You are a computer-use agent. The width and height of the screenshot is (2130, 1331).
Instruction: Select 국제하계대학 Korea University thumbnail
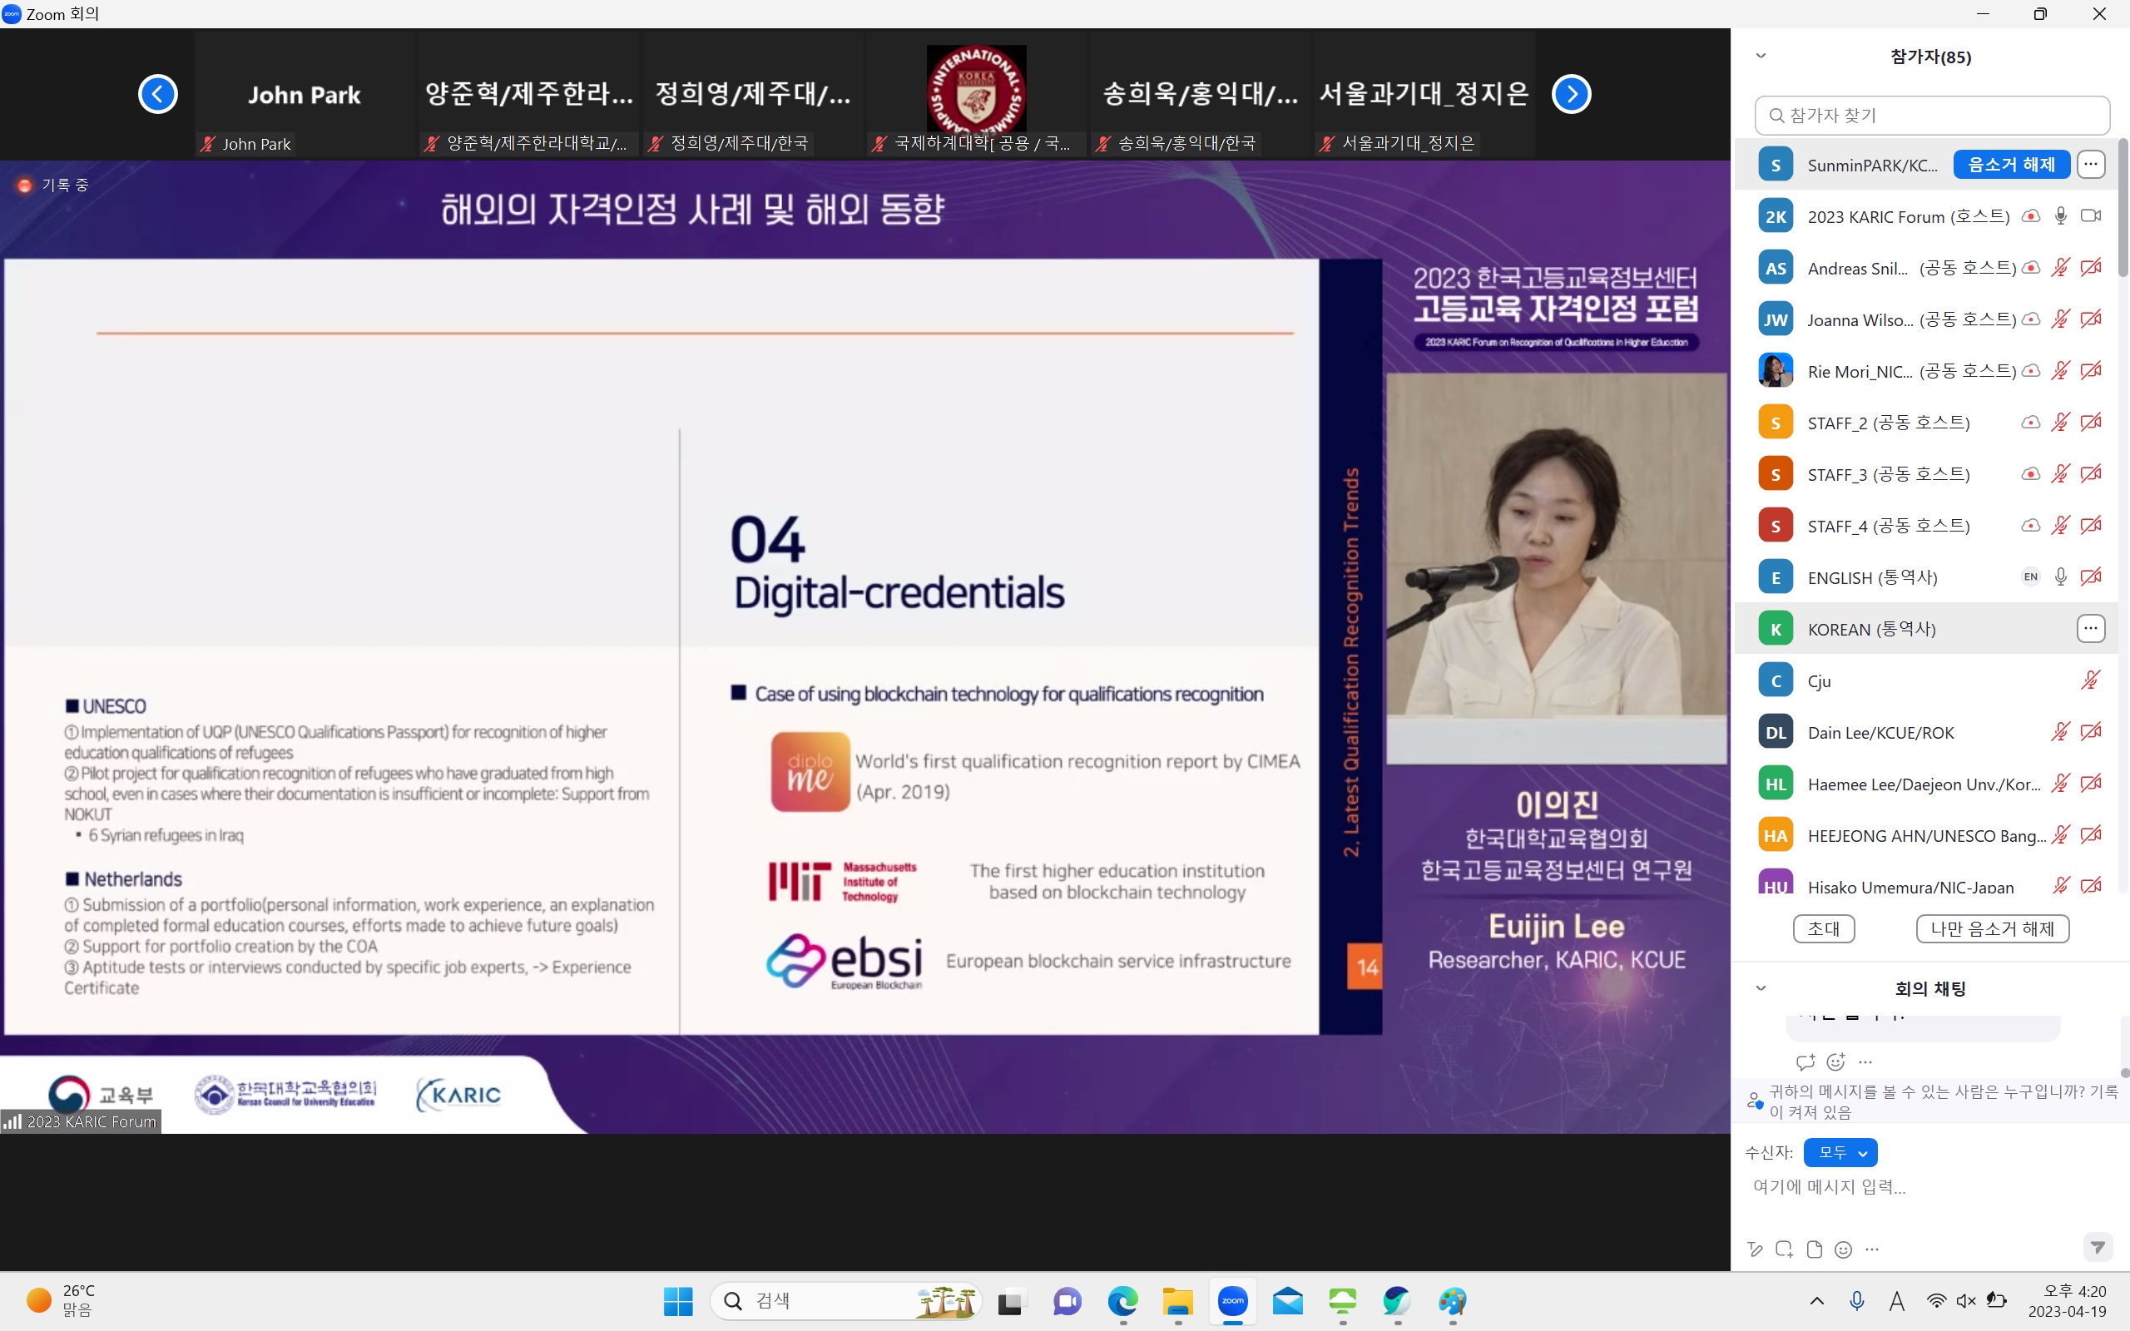pos(977,94)
